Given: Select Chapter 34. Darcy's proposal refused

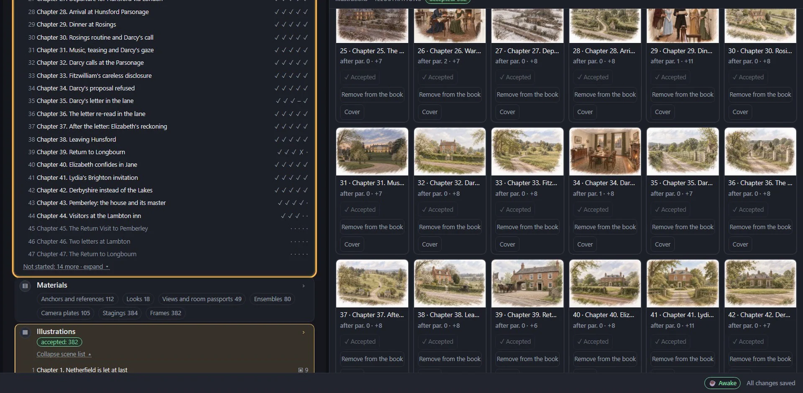Looking at the screenshot, I should click(x=167, y=88).
